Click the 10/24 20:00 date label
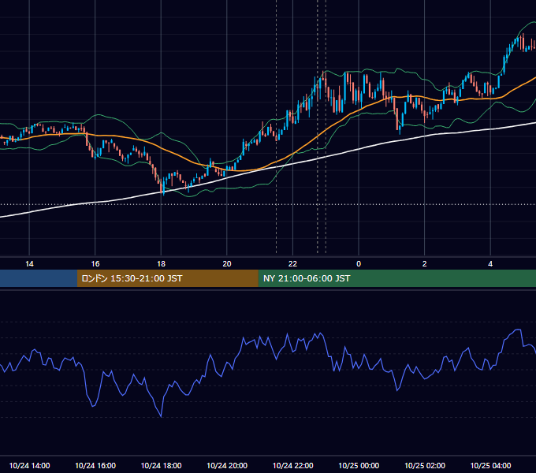536x473 pixels. pos(227,465)
